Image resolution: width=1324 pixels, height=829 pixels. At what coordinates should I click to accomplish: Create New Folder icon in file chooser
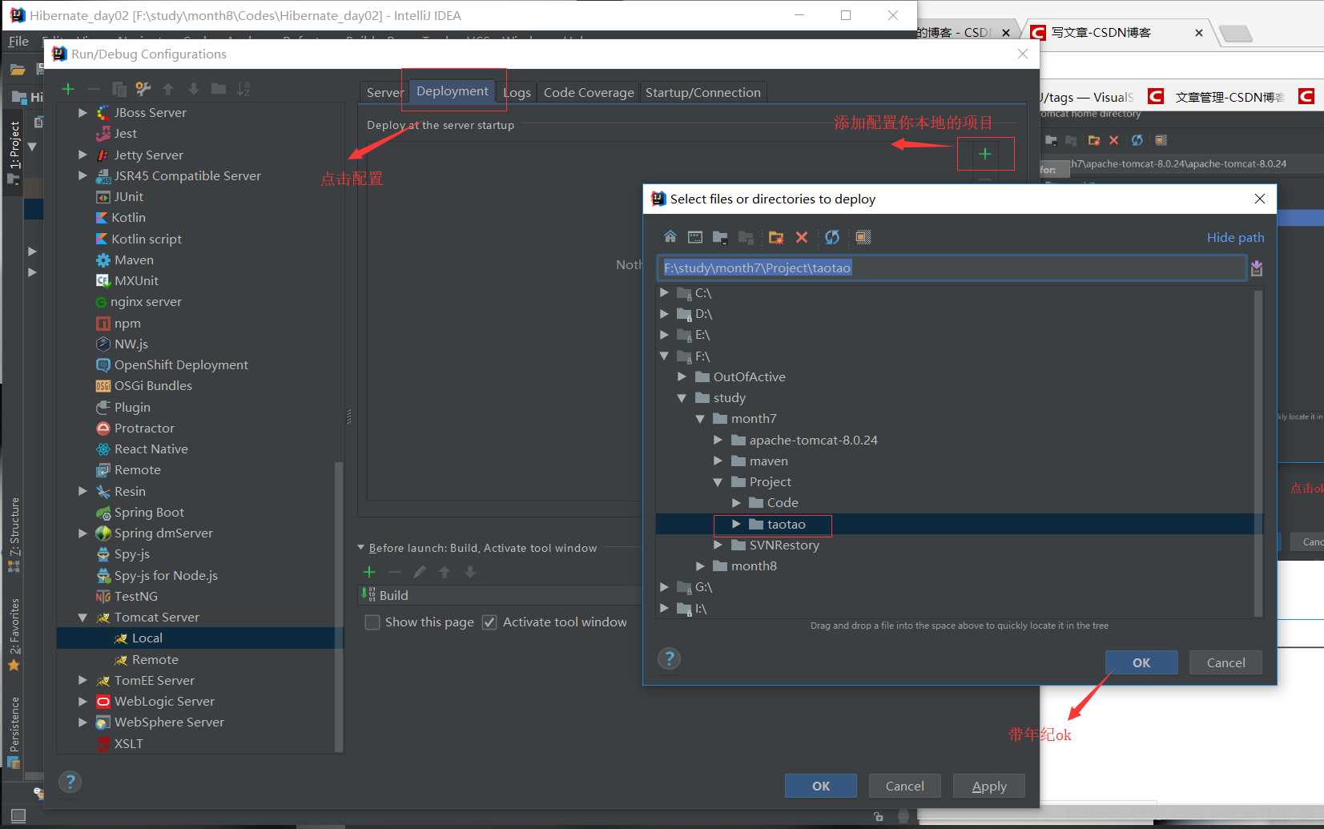(x=775, y=237)
